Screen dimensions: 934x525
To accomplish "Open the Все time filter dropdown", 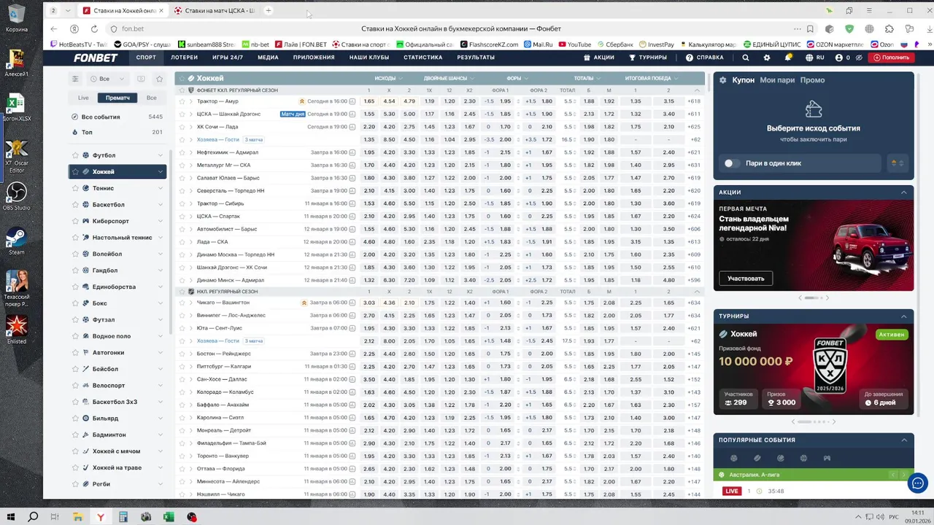I will [x=107, y=79].
